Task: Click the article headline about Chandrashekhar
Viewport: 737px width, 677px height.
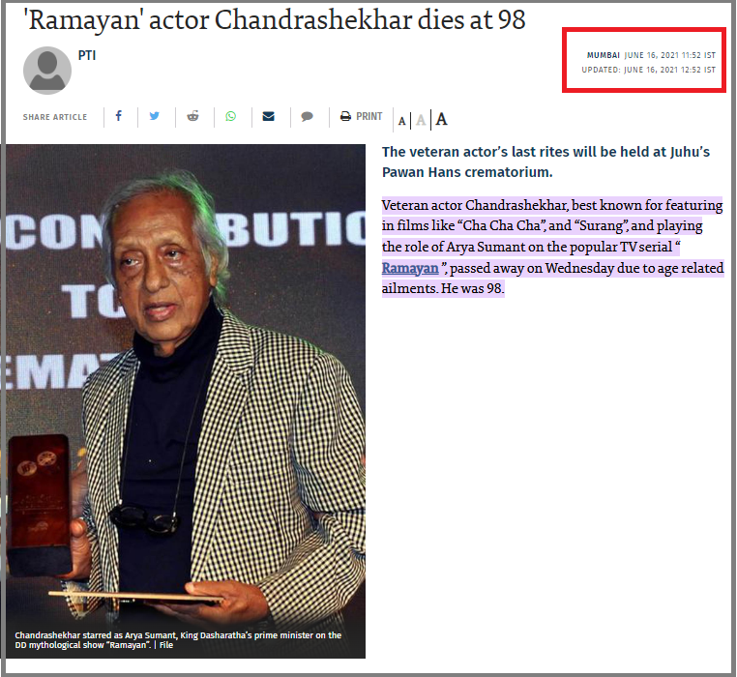Action: (277, 19)
